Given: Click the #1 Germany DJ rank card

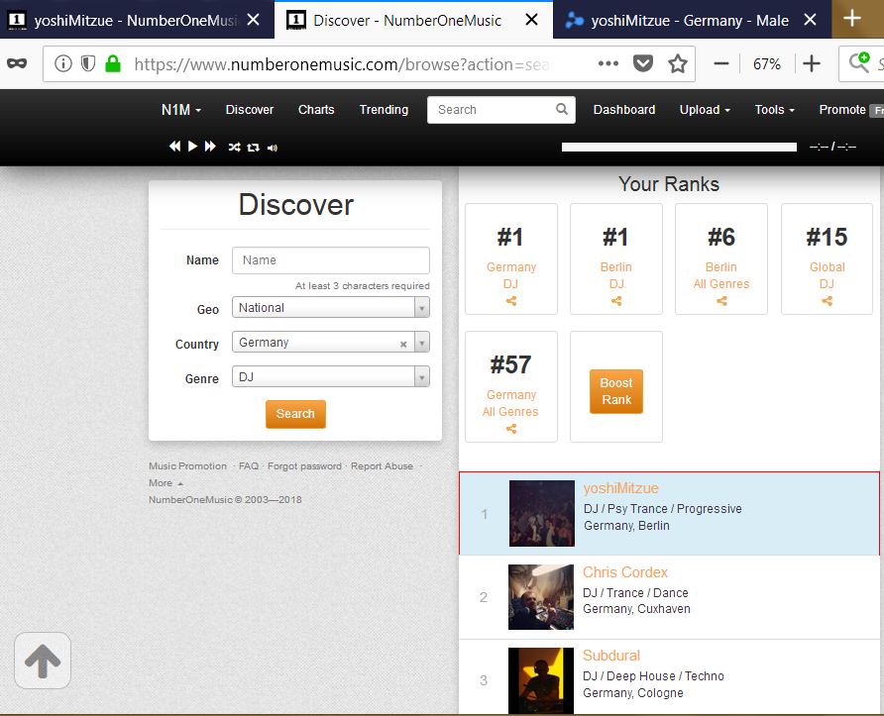Looking at the screenshot, I should [x=511, y=259].
